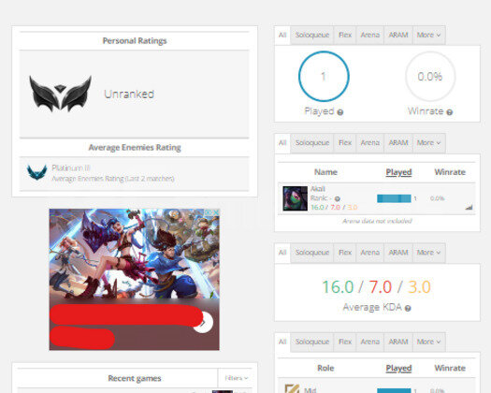Sort champions table by Winrate column

[450, 172]
